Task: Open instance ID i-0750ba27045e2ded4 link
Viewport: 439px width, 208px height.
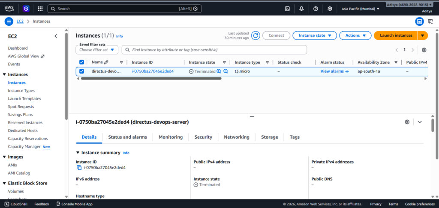Action: (x=153, y=71)
